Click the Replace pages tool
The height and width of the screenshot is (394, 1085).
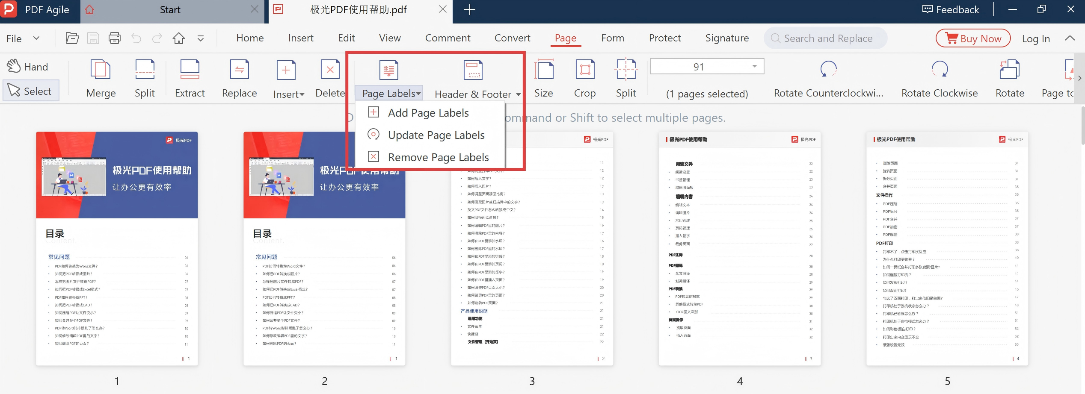tap(240, 79)
